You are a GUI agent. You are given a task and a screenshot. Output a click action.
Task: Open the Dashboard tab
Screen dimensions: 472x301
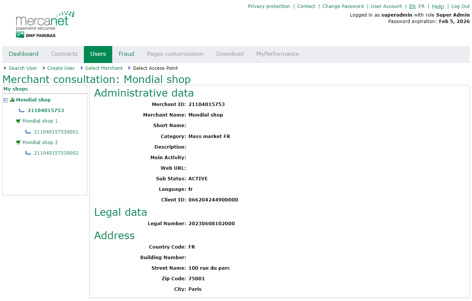23,54
